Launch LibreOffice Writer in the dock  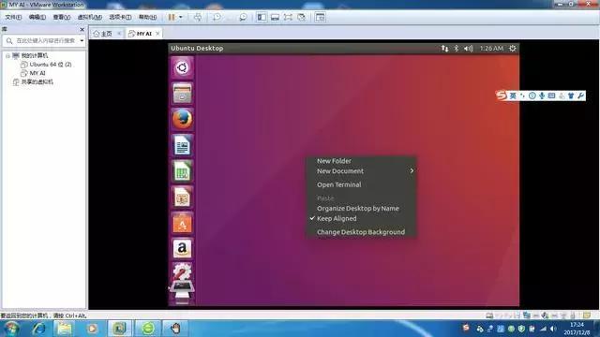coord(182,145)
